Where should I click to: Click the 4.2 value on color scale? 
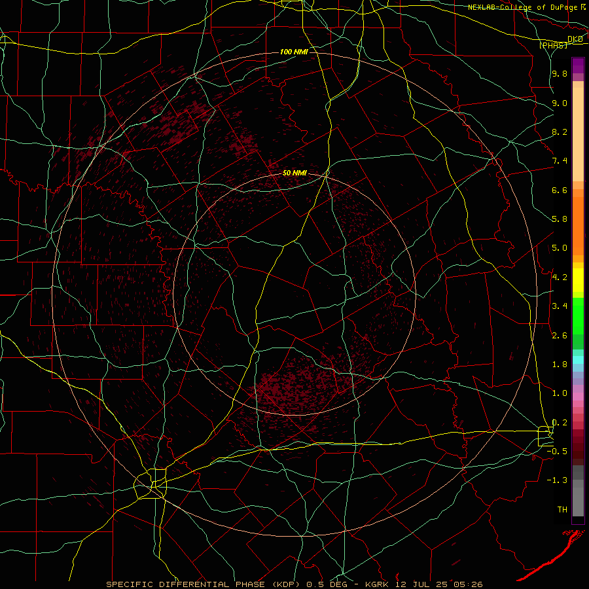pos(560,277)
